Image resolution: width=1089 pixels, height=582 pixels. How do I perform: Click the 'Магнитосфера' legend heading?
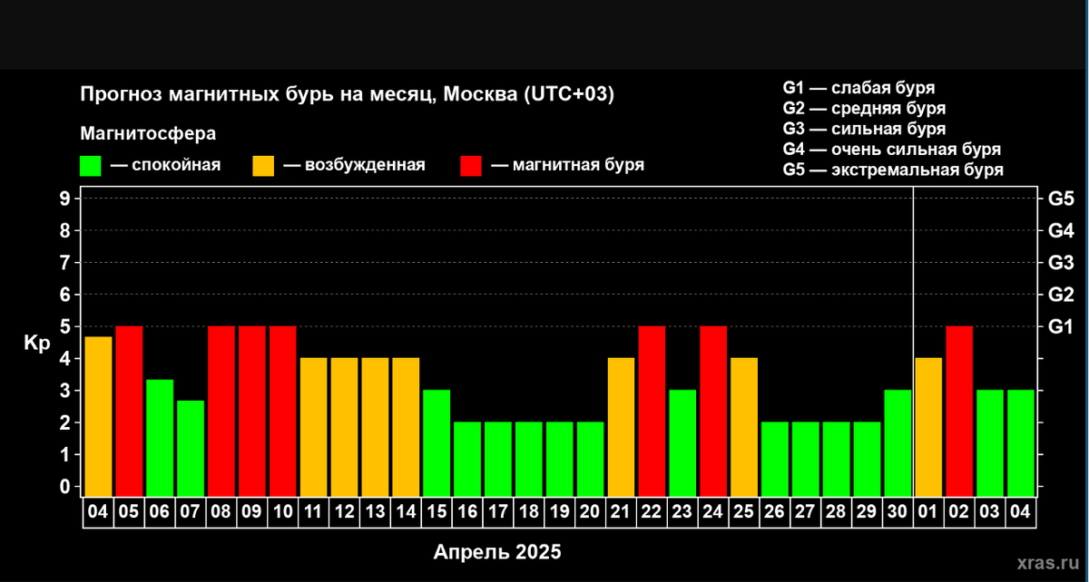pyautogui.click(x=148, y=134)
